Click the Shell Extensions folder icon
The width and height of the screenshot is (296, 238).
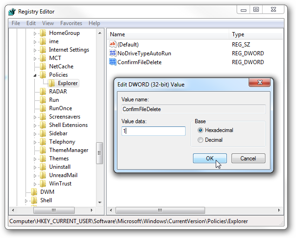point(43,125)
